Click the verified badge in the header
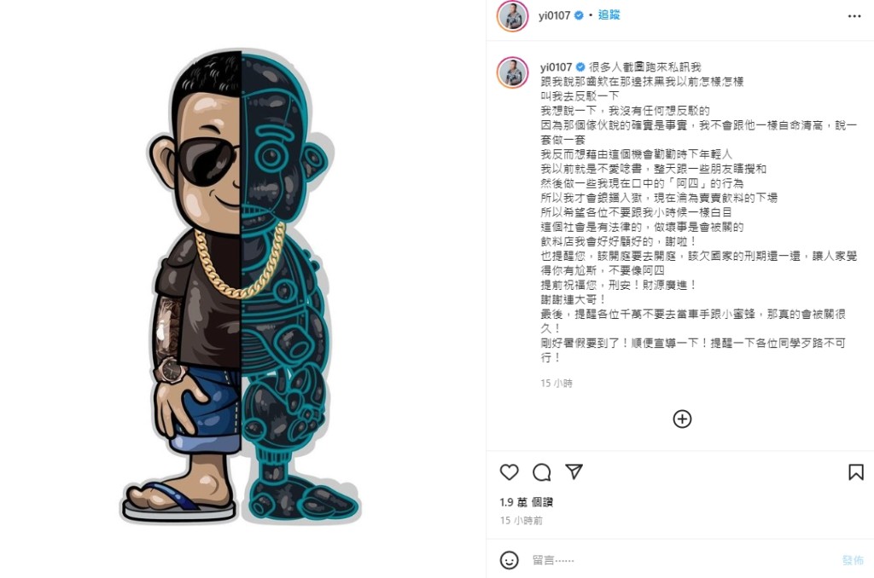 coord(580,15)
